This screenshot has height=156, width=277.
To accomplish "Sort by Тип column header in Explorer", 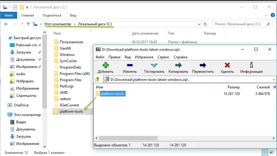I will click(x=171, y=33).
